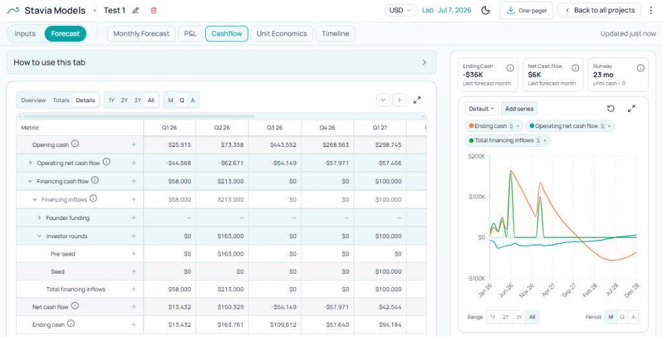Collapse the Investor rounds row
The width and height of the screenshot is (663, 337).
(39, 236)
